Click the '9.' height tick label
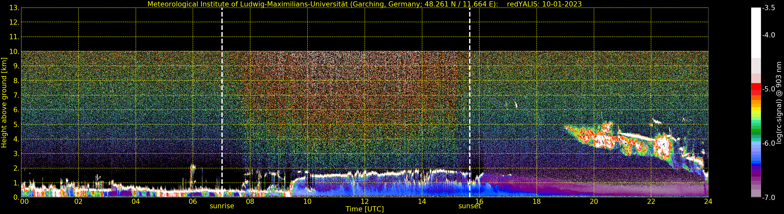The height and width of the screenshot is (214, 784). 16,66
